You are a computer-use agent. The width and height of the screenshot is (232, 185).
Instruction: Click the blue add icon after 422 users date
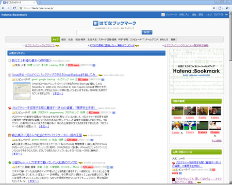(x=114, y=113)
